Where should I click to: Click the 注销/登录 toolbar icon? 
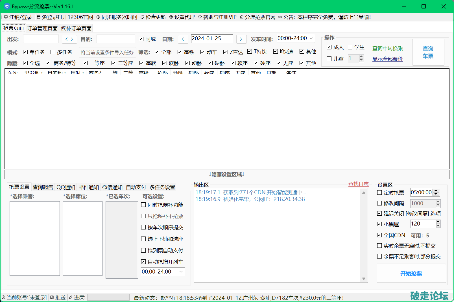(x=6, y=17)
